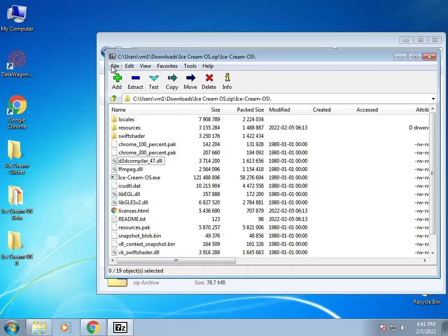
Task: Open the View menu
Action: pyautogui.click(x=145, y=66)
